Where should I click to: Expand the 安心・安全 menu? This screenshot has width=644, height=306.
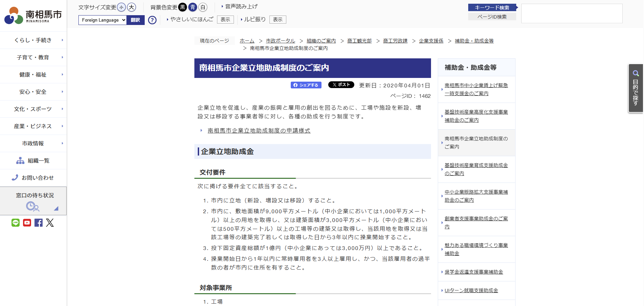33,92
